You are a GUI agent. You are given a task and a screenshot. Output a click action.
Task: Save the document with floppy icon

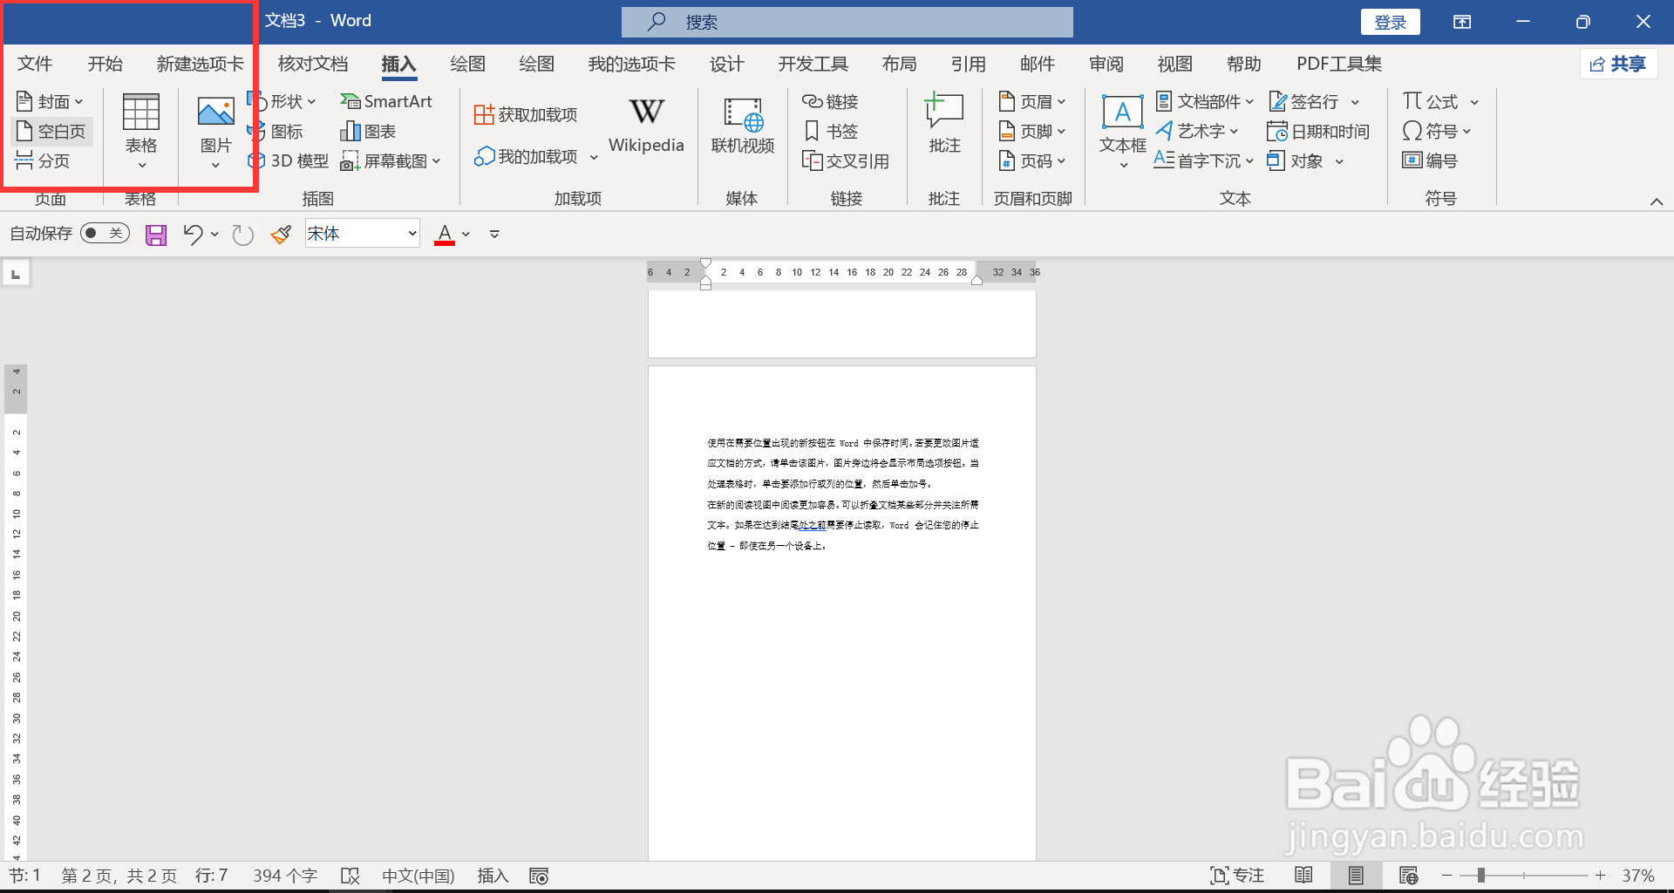pos(156,235)
